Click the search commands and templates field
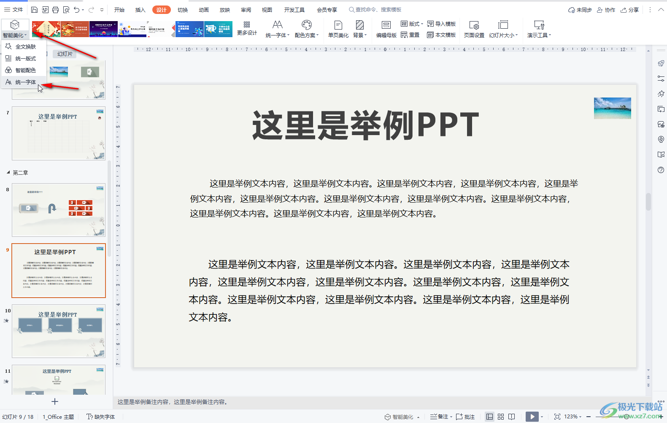This screenshot has width=667, height=423. pos(375,10)
